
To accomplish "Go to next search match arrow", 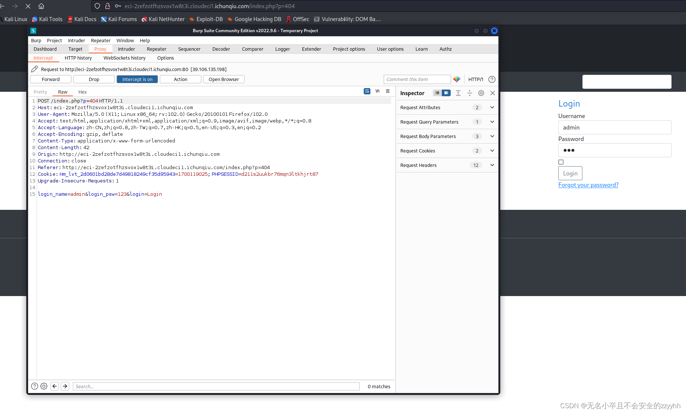I will pos(65,386).
